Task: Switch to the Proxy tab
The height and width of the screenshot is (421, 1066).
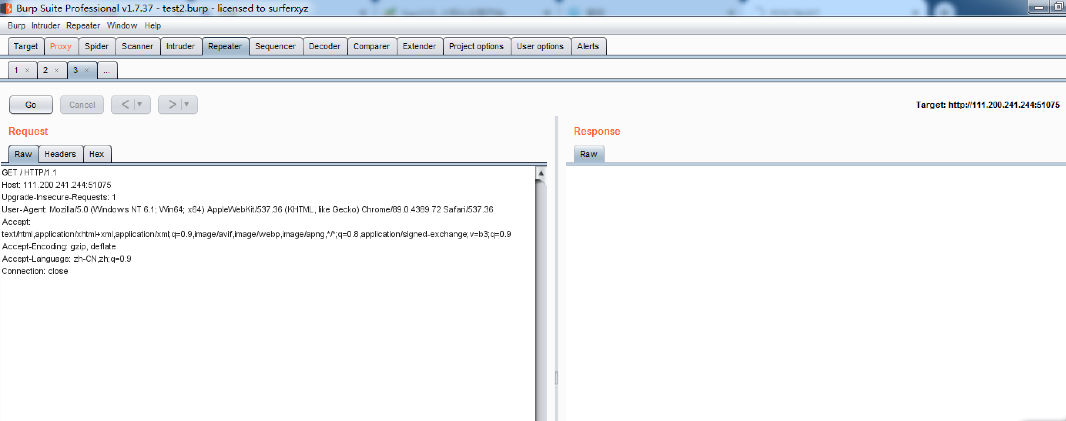Action: pos(61,46)
